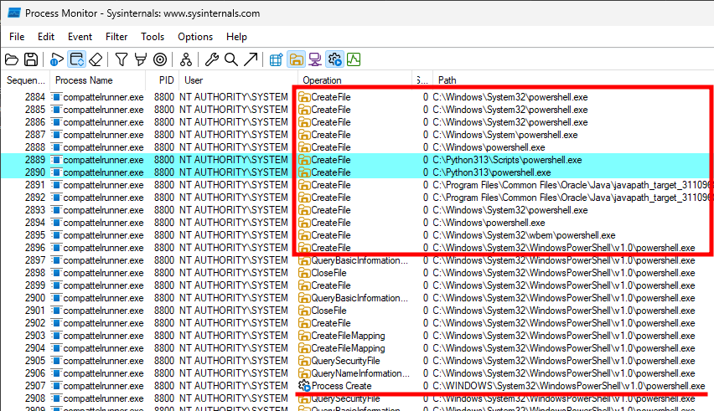714x411 pixels.
Task: Select the Oracle Java path in row 2892
Action: [572, 198]
